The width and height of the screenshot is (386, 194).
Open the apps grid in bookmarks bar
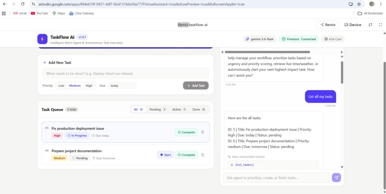tap(4, 13)
